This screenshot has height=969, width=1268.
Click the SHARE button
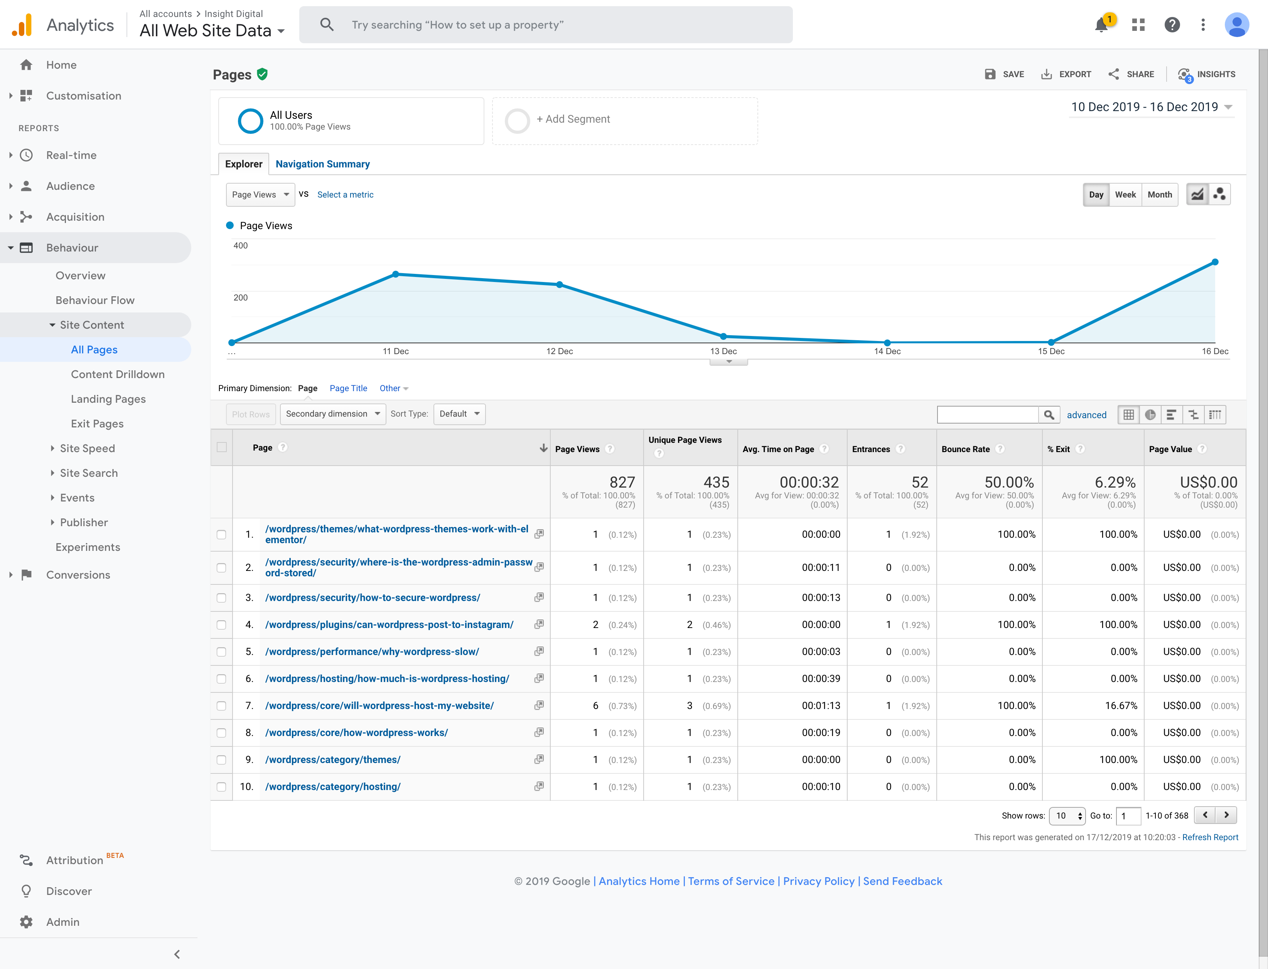coord(1131,74)
